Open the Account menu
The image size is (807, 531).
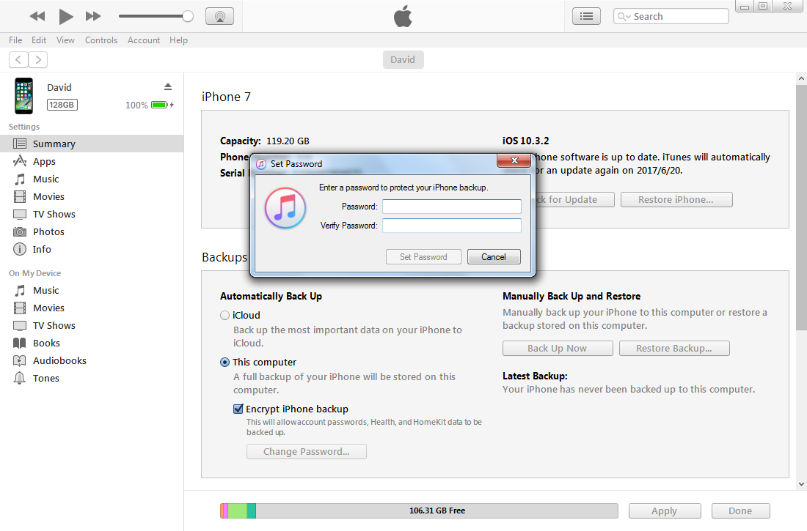tap(144, 40)
